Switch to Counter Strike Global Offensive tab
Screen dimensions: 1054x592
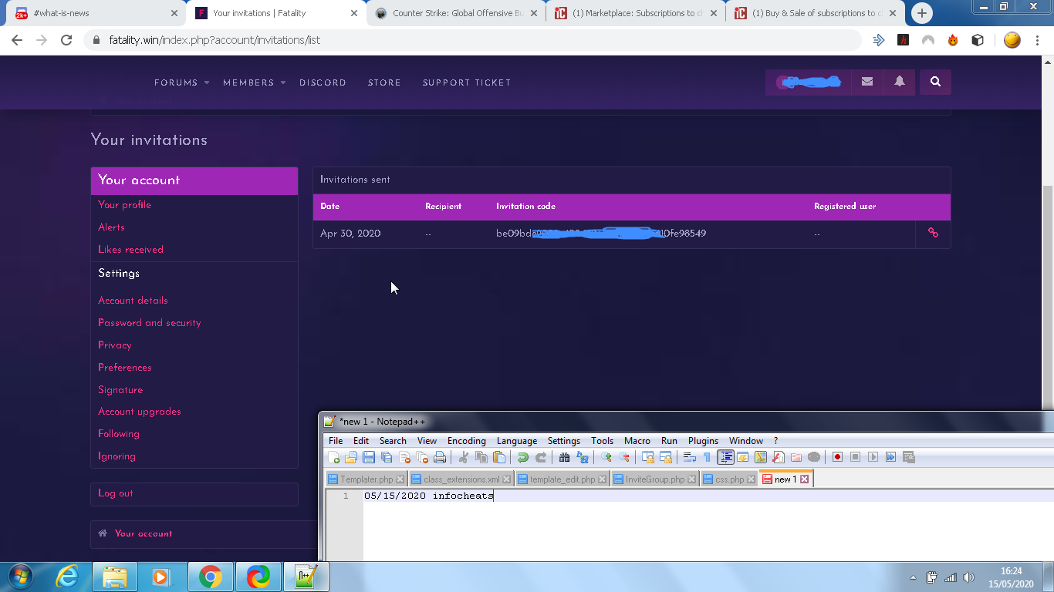click(455, 13)
